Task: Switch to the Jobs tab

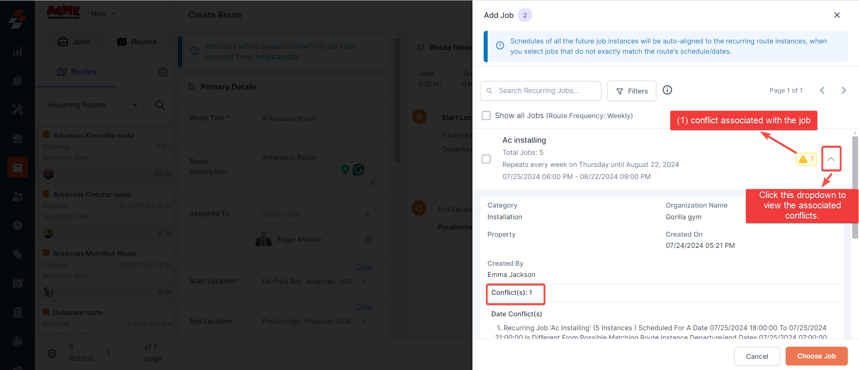Action: (x=74, y=42)
